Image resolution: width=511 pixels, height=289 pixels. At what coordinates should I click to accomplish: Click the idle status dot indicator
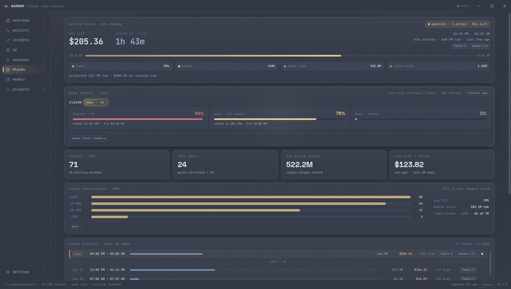point(458,6)
